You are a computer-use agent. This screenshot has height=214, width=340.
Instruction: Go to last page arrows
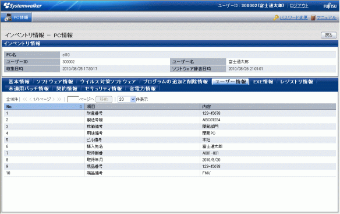pyautogui.click(x=59, y=99)
